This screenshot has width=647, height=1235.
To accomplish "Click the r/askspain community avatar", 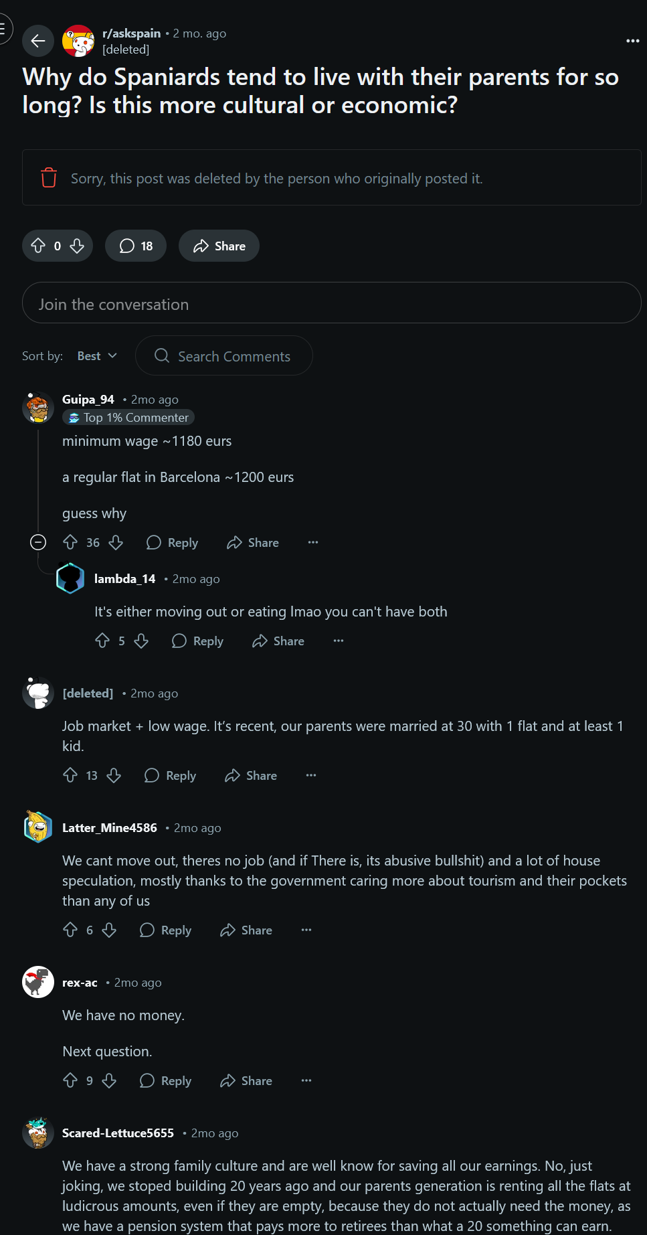I will tap(78, 41).
